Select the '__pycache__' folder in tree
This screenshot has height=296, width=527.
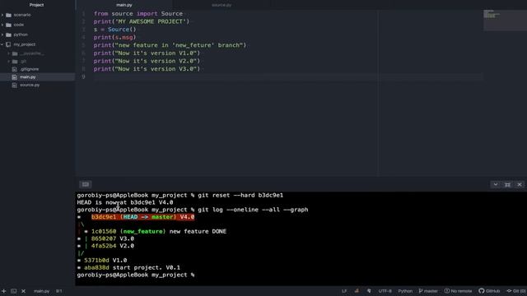(32, 53)
